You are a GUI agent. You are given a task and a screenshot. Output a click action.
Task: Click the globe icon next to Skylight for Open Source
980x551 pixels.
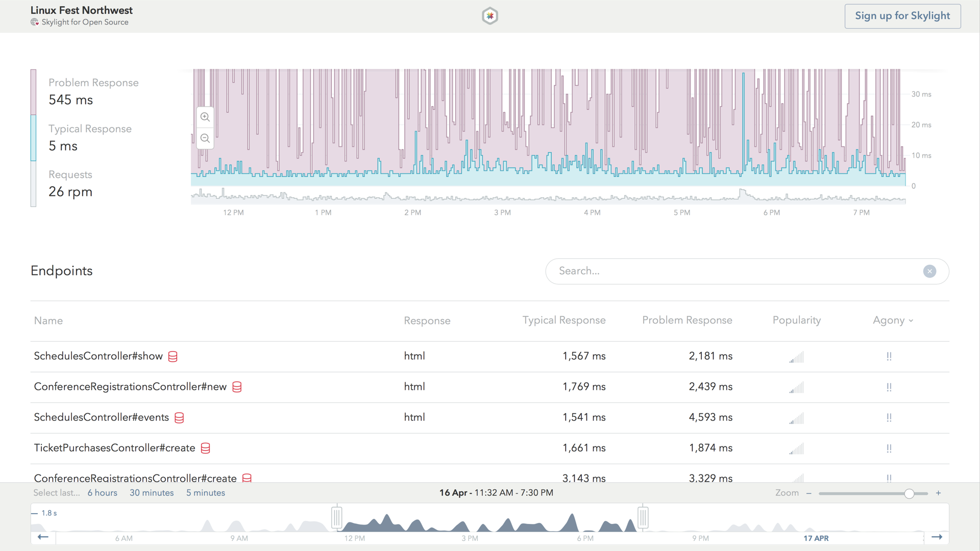[35, 22]
